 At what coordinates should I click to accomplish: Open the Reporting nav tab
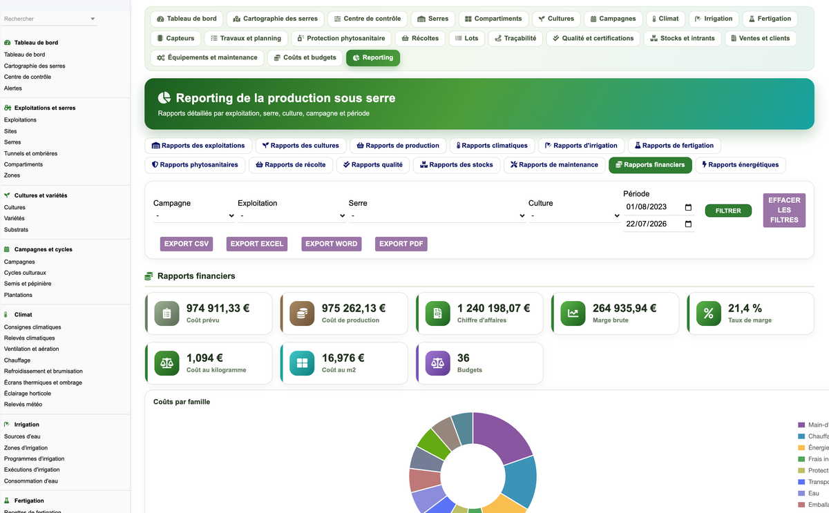click(x=372, y=58)
